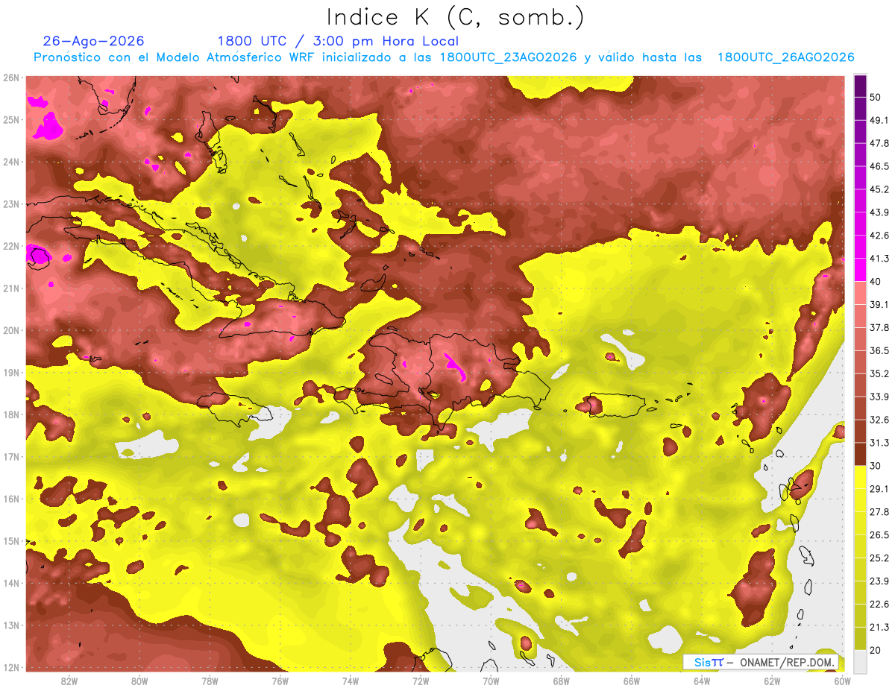Click the '22.6' colorbar label

click(x=879, y=604)
